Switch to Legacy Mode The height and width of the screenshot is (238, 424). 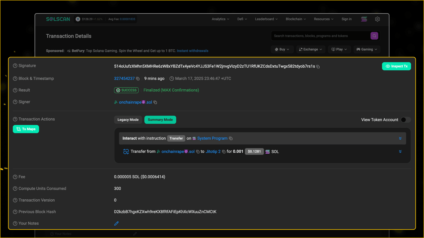pos(128,120)
